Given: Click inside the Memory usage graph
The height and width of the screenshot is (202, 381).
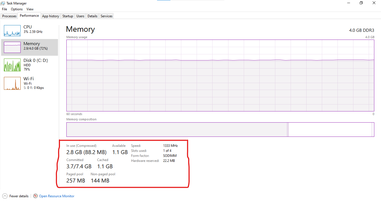Looking at the screenshot, I should tap(220, 76).
